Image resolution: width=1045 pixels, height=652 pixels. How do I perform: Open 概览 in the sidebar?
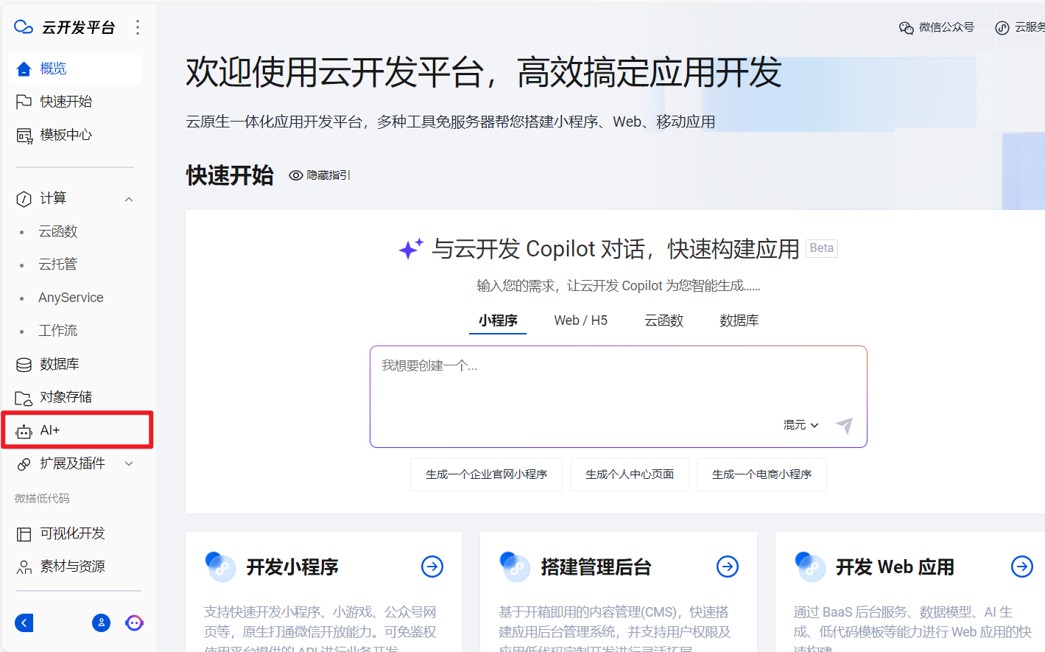pos(75,69)
